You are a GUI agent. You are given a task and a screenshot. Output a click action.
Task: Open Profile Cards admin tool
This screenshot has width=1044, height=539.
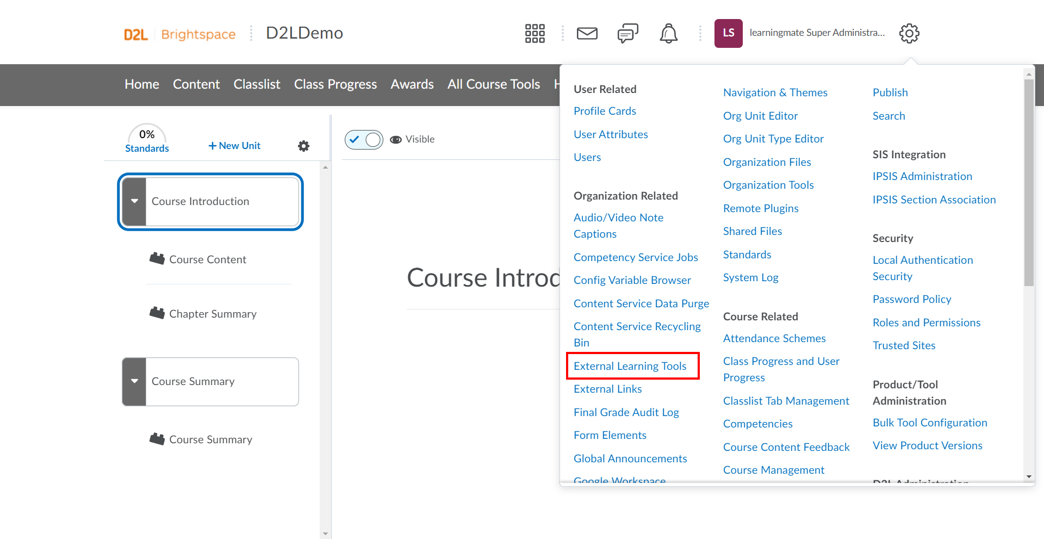pyautogui.click(x=605, y=111)
